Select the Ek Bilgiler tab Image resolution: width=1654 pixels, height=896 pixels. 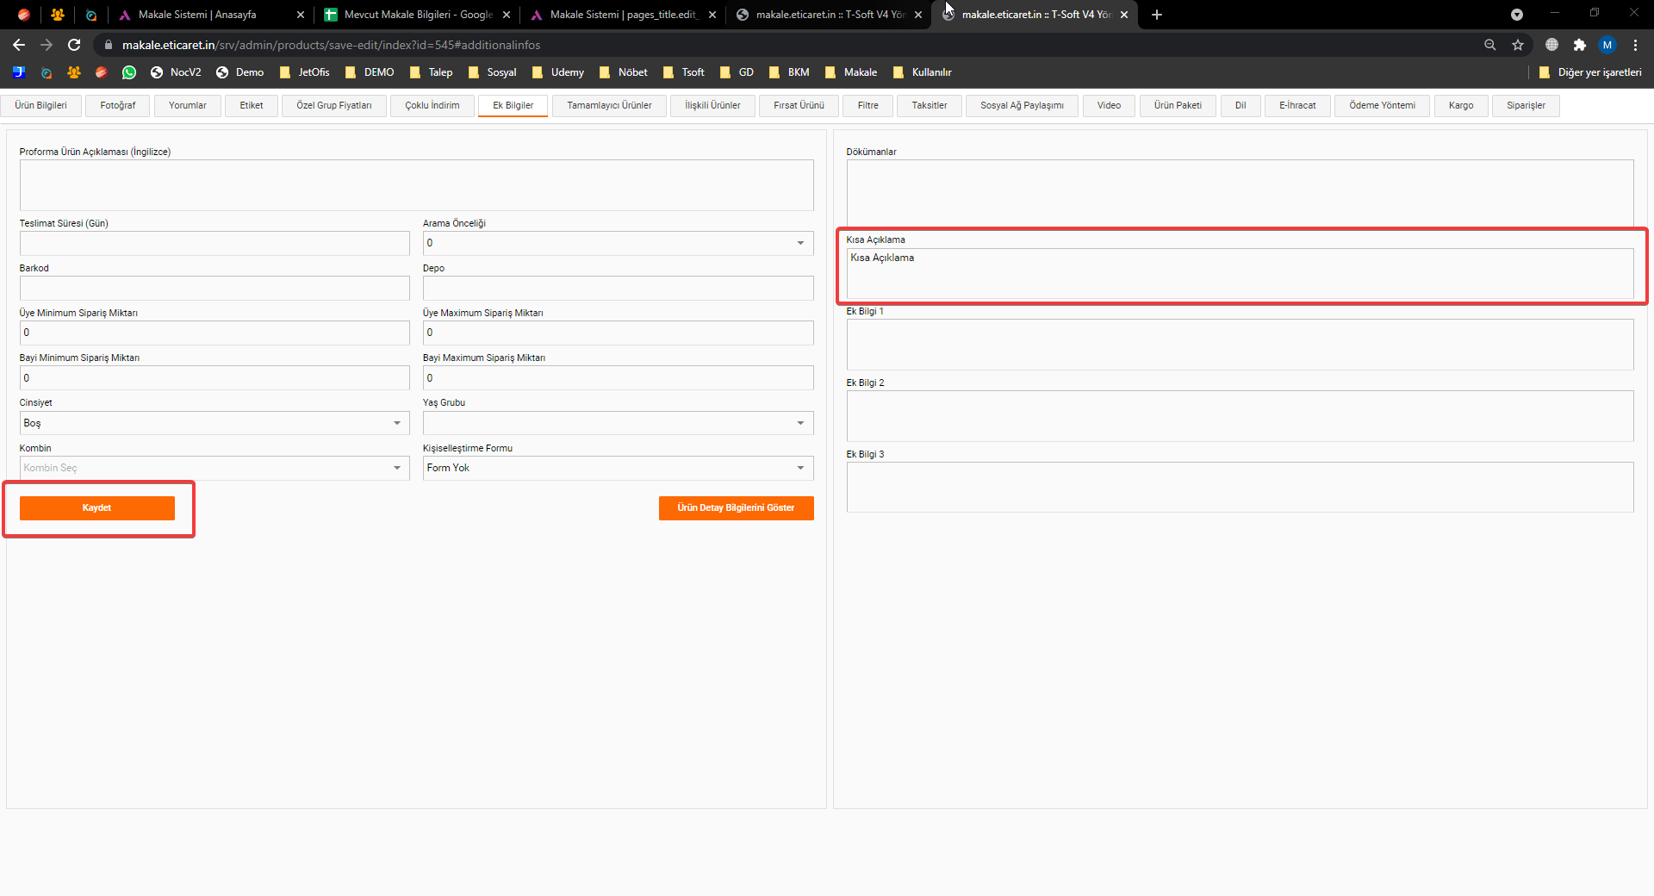(x=513, y=105)
